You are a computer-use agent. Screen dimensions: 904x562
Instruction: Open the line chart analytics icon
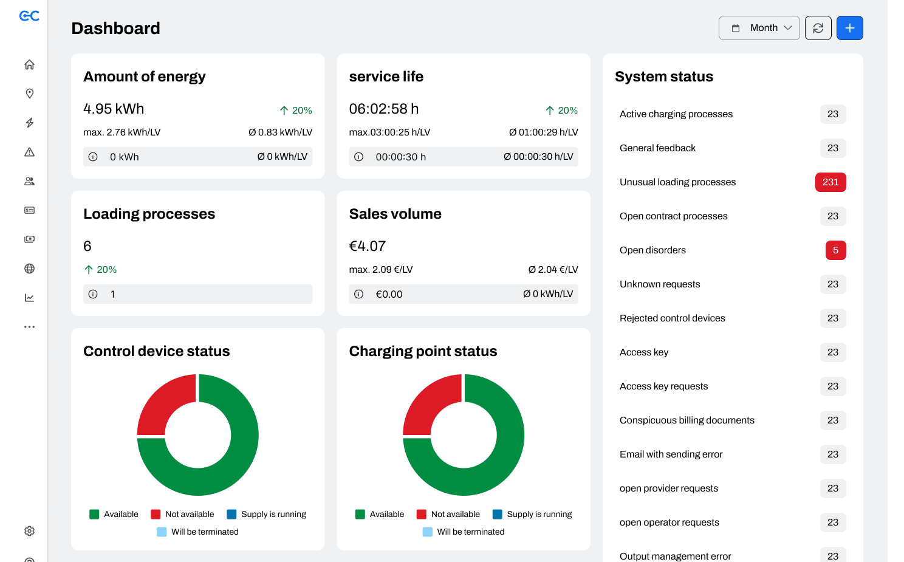(29, 298)
